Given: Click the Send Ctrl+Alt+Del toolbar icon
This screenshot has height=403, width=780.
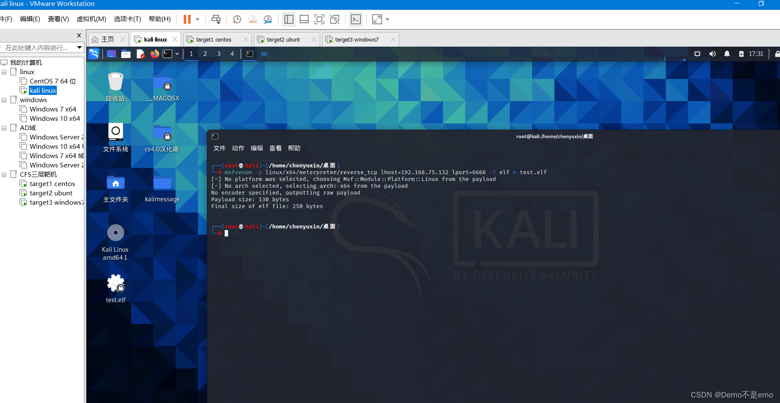Looking at the screenshot, I should [x=216, y=19].
